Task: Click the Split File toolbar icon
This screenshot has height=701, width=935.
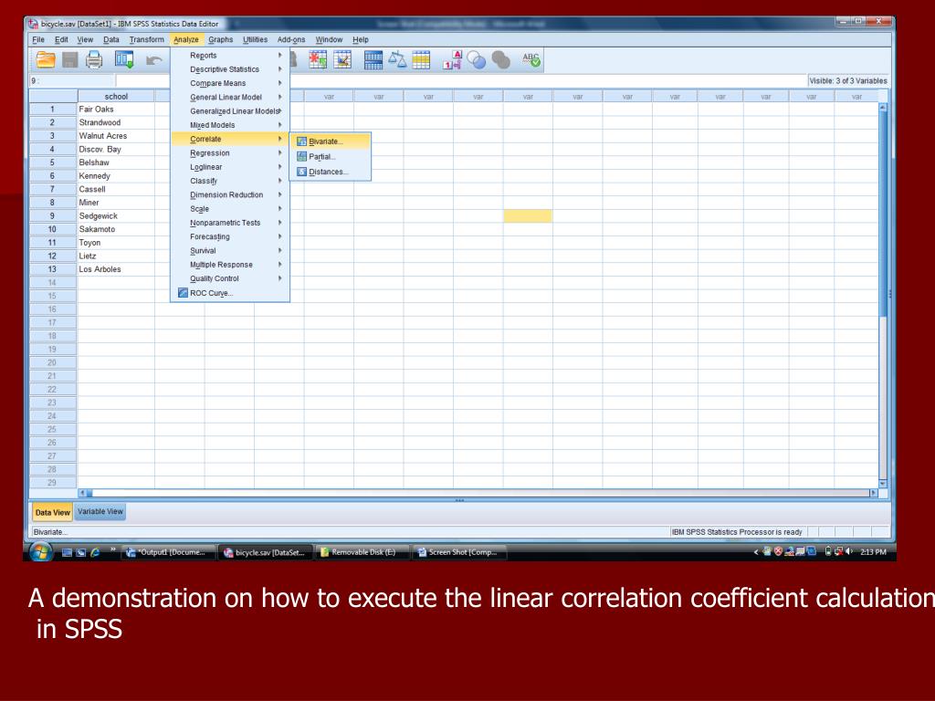Action: [373, 59]
